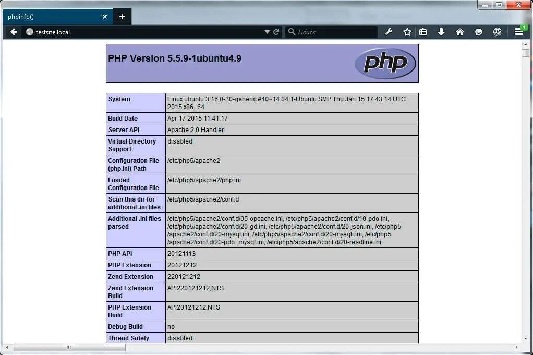Click the Debug Build value no

point(171,327)
